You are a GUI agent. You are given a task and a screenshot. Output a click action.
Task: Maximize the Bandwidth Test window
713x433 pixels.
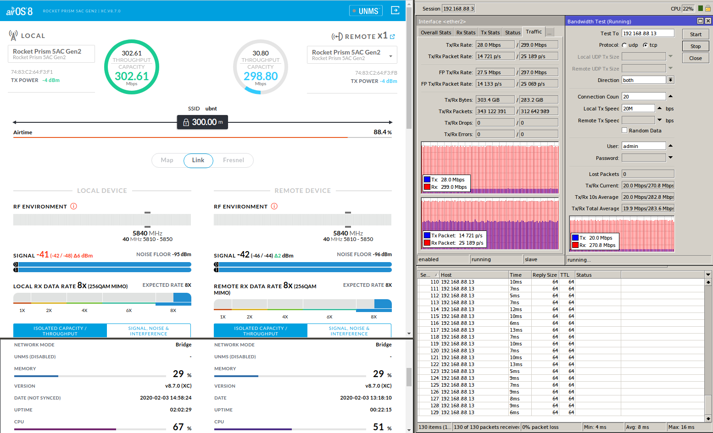(700, 21)
